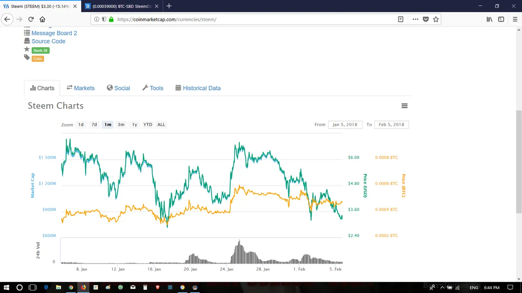Click the From date field Jan 5, 2018
The image size is (522, 293).
coord(345,125)
